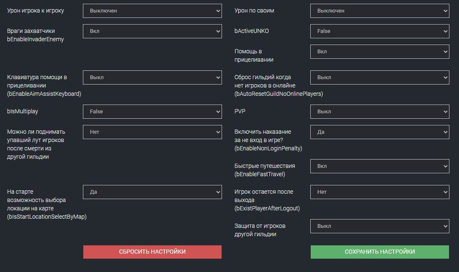The width and height of the screenshot is (459, 272).
Task: Click the red 'Сбросить настройки' button
Action: coord(152,252)
